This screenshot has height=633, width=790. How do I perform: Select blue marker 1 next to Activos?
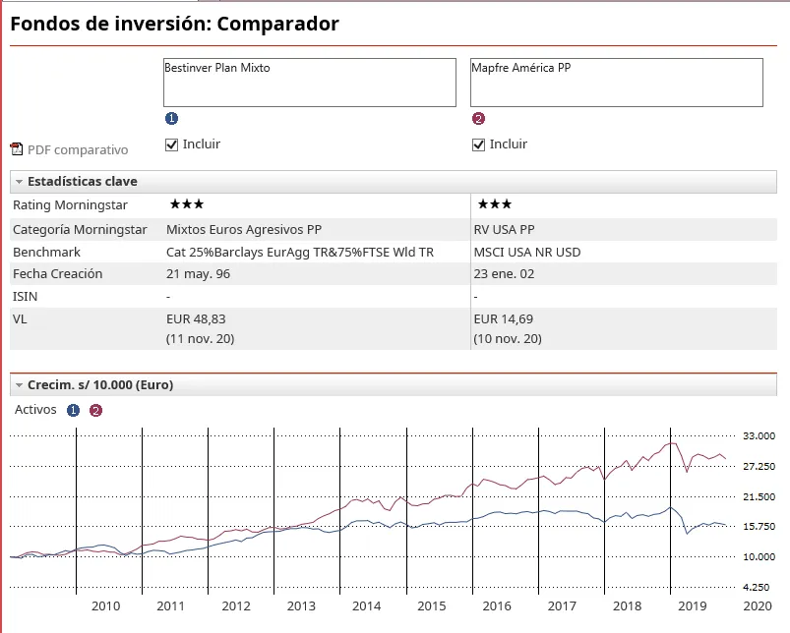[74, 411]
